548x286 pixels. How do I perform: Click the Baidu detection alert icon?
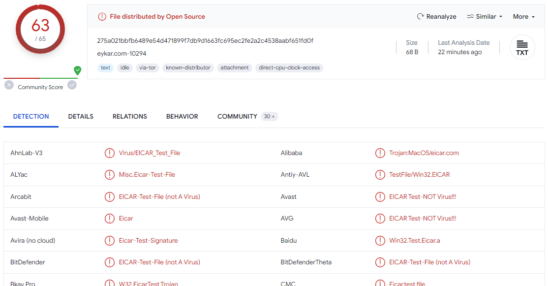(x=380, y=241)
